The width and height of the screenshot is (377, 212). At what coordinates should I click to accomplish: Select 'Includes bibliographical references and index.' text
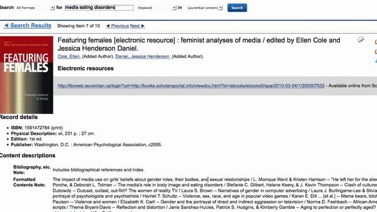pos(98,170)
